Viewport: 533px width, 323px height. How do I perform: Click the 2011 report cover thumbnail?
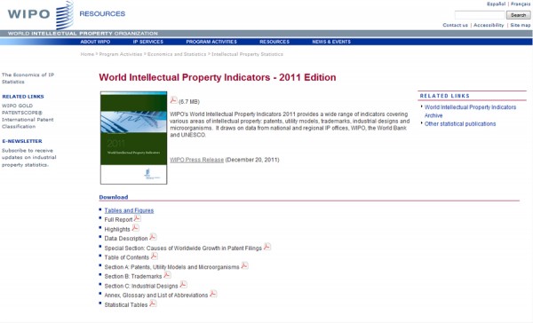[x=133, y=138]
